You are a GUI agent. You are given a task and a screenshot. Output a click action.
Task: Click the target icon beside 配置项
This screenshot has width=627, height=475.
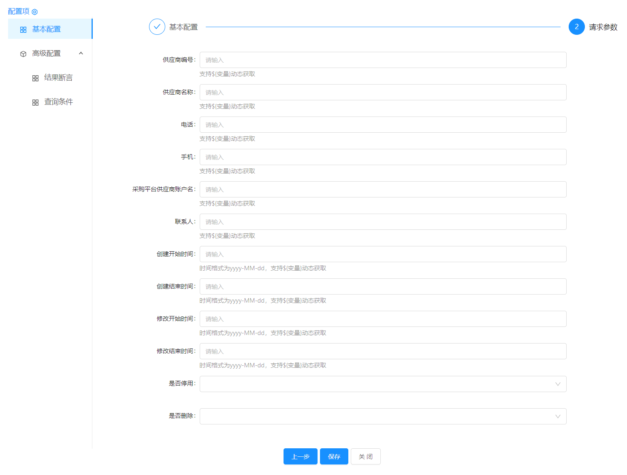tap(35, 12)
